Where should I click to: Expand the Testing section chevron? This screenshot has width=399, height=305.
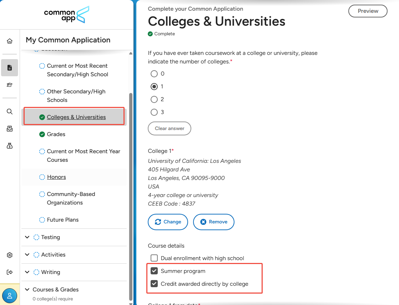point(27,237)
